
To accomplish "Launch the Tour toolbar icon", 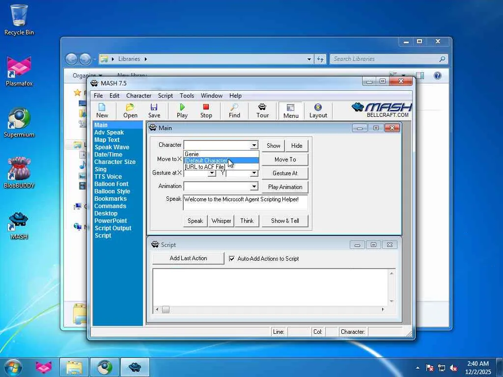I will [x=262, y=110].
